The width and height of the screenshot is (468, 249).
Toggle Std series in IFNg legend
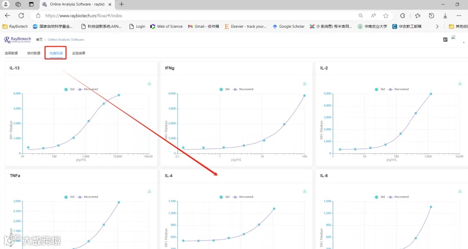(224, 89)
